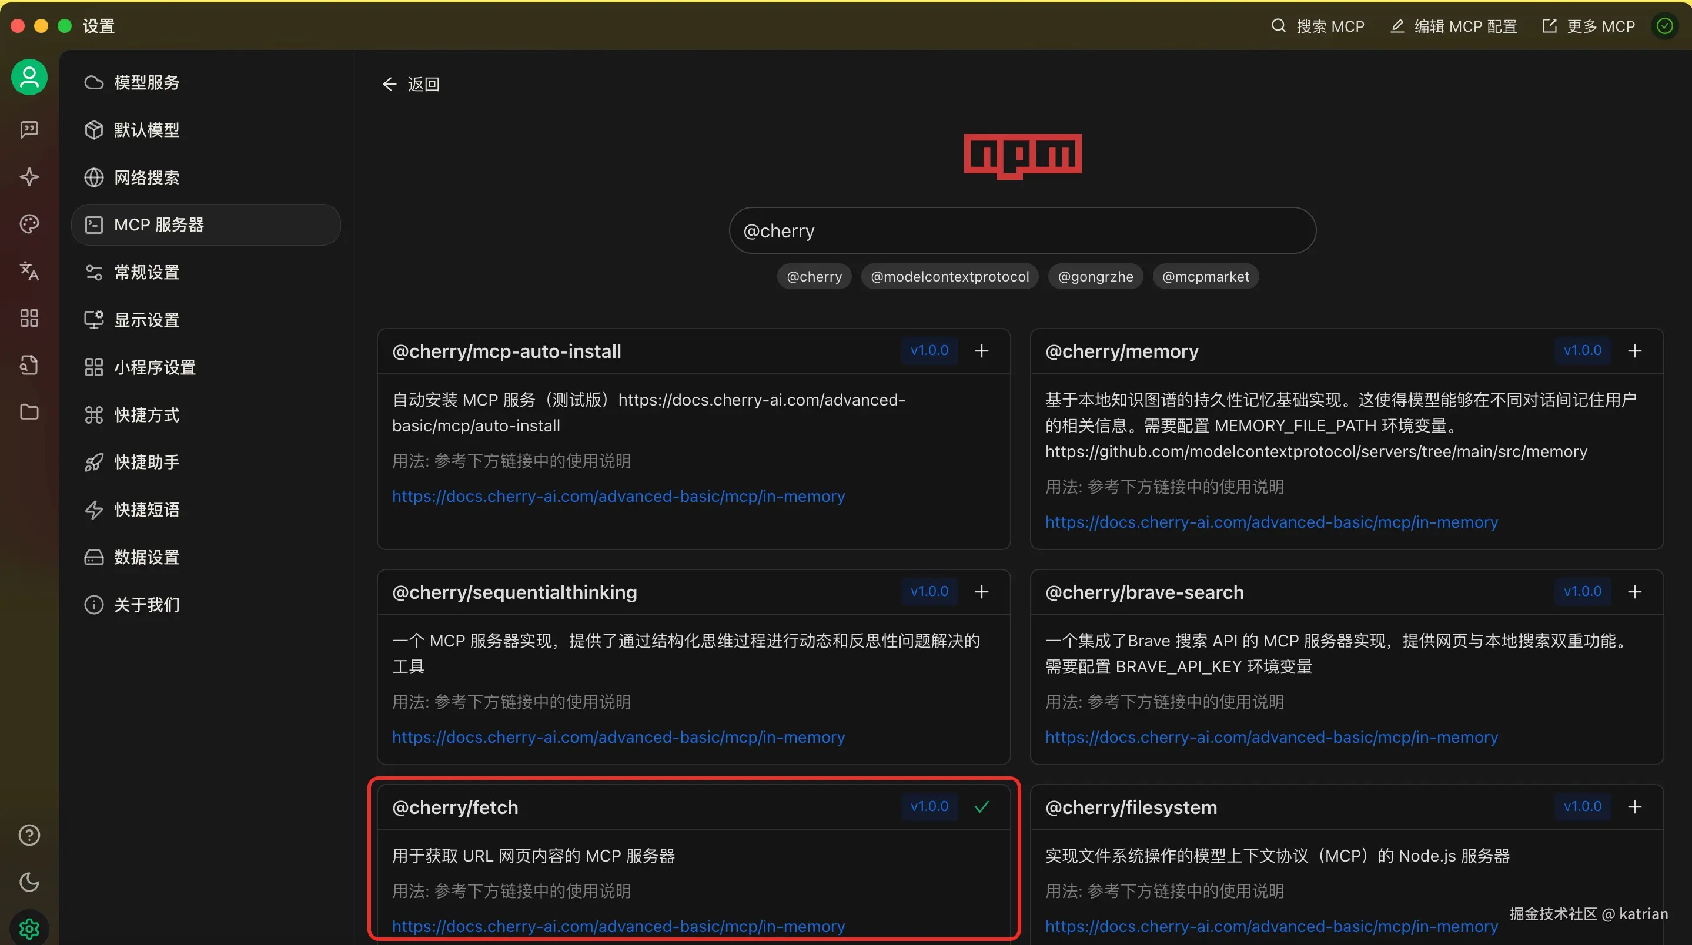Open the sparkle agents sidebar icon
This screenshot has width=1692, height=945.
[x=29, y=177]
